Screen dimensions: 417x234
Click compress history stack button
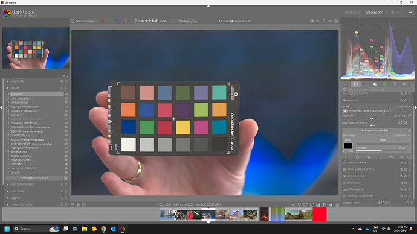click(x=34, y=178)
